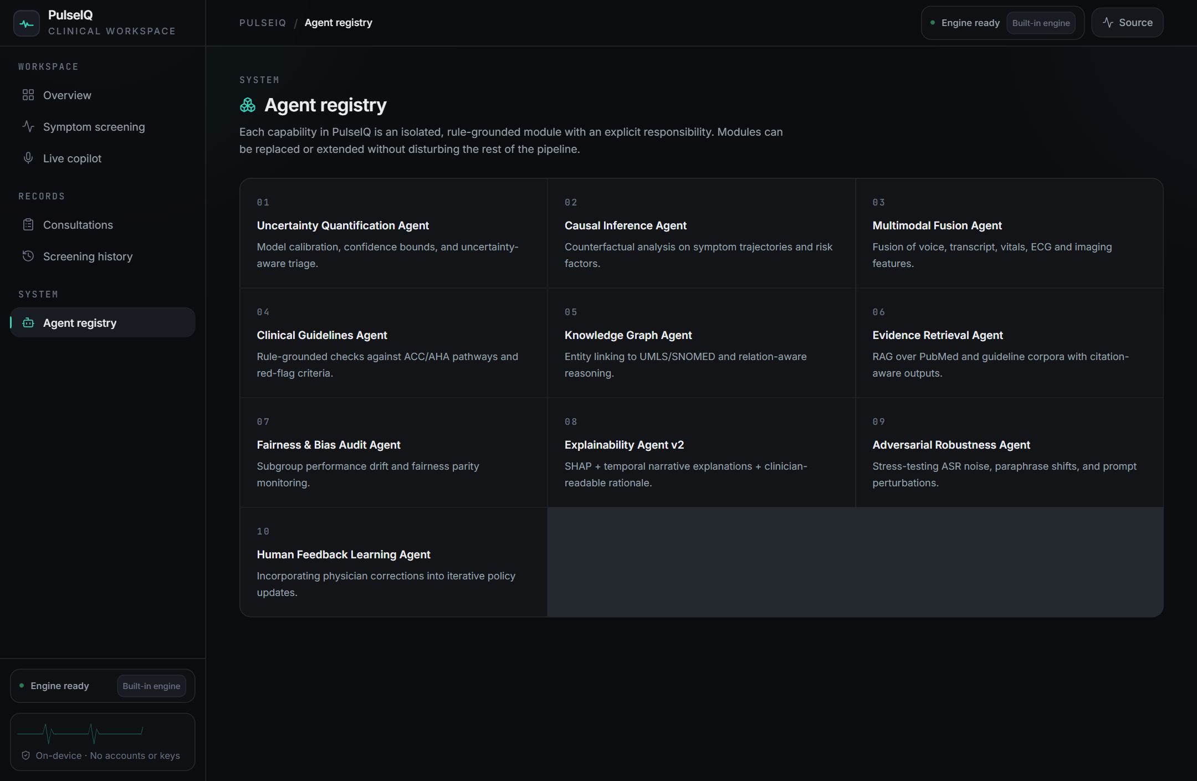This screenshot has height=781, width=1197.
Task: Click Engine ready text in sidebar footer
Action: tap(60, 686)
